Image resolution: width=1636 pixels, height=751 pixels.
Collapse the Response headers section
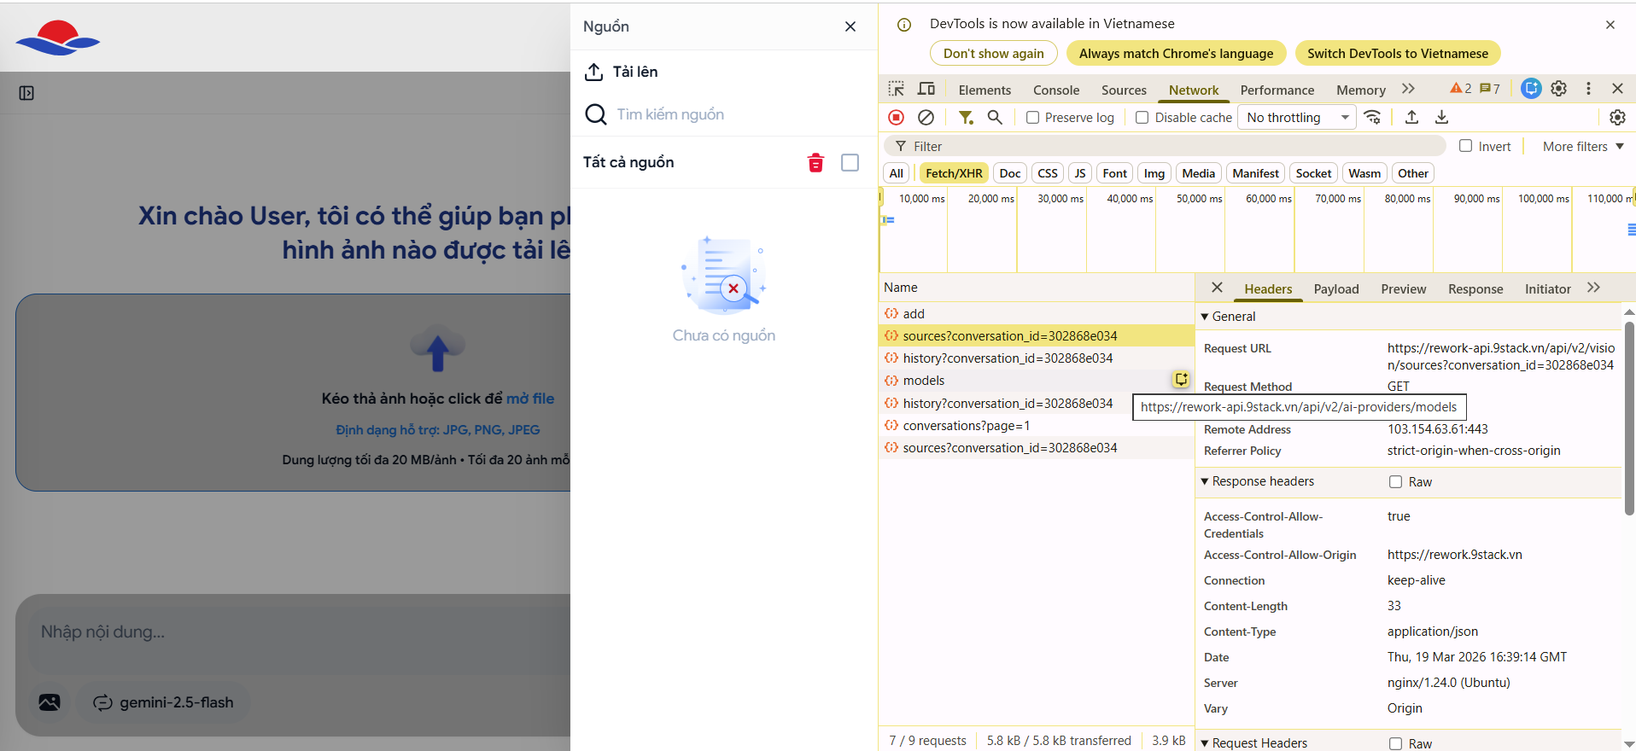point(1205,481)
